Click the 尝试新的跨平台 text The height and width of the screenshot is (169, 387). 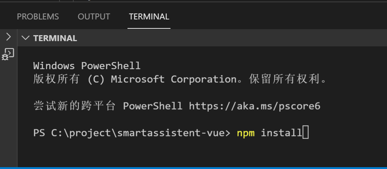pos(74,106)
